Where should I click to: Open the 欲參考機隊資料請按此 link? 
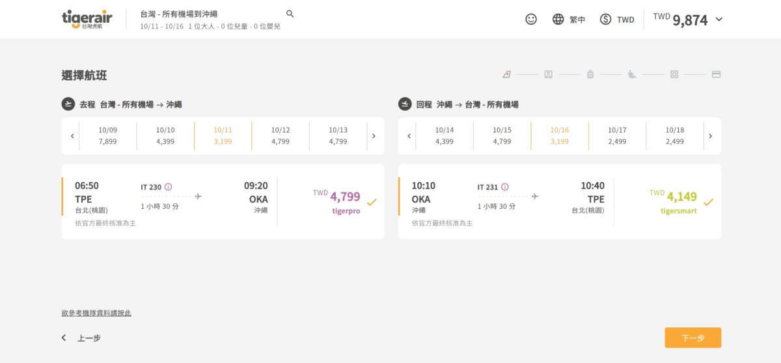pos(96,313)
